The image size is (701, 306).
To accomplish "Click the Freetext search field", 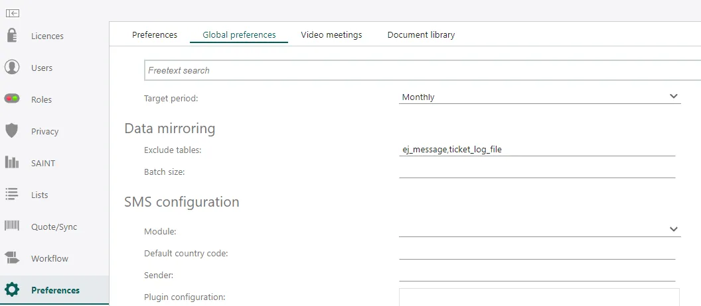I will pyautogui.click(x=418, y=70).
